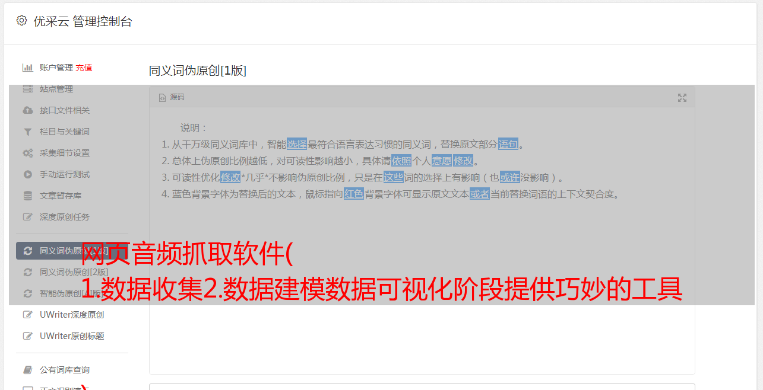Select 同义词伪原创[2版] in sidebar
This screenshot has height=390, width=763.
(74, 272)
